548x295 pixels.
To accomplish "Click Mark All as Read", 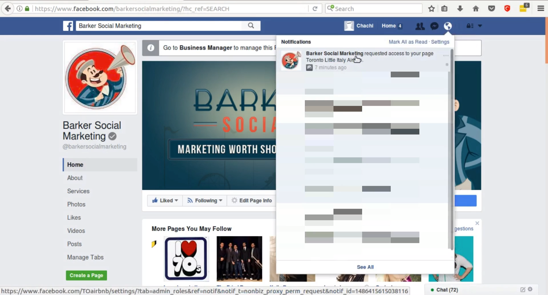I will coord(408,42).
